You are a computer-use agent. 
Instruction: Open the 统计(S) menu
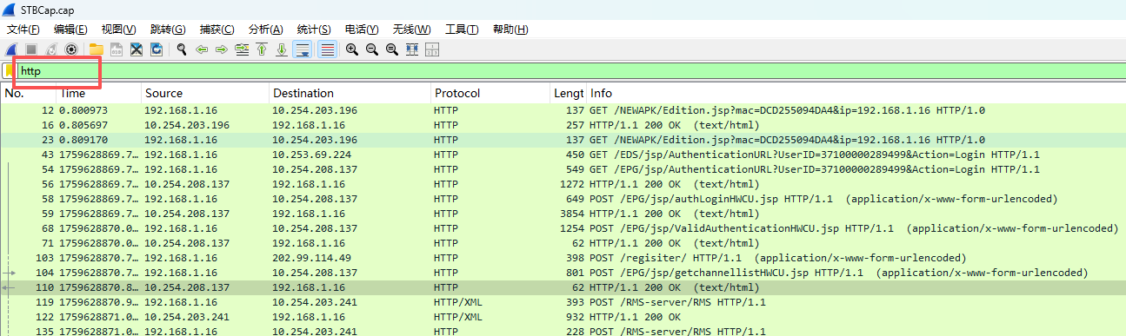click(x=315, y=30)
